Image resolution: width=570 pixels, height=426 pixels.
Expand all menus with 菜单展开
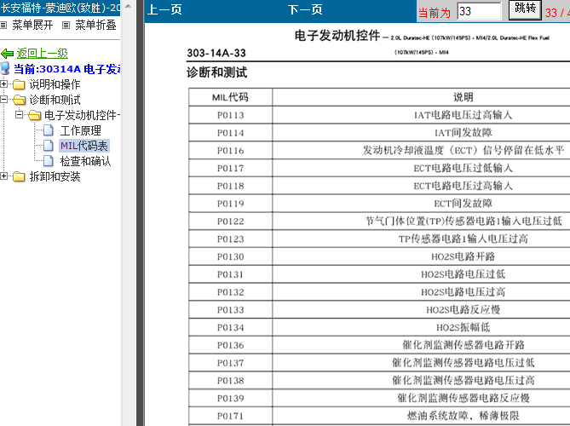click(x=32, y=25)
